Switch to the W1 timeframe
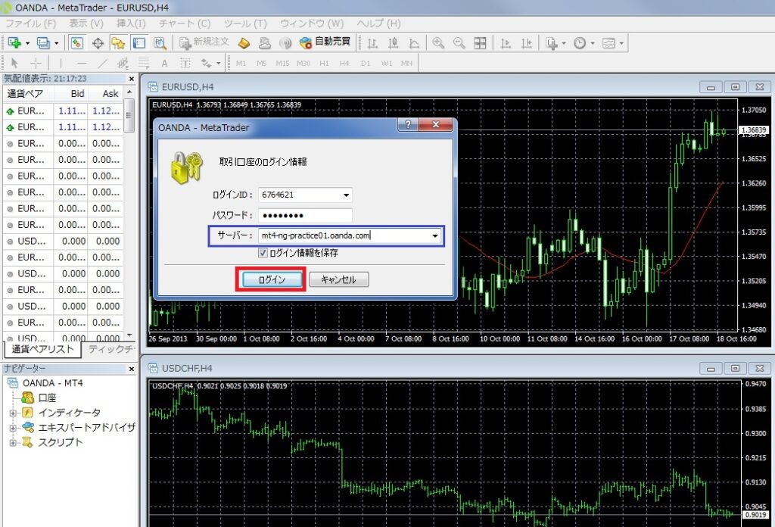The image size is (775, 527). coord(387,64)
